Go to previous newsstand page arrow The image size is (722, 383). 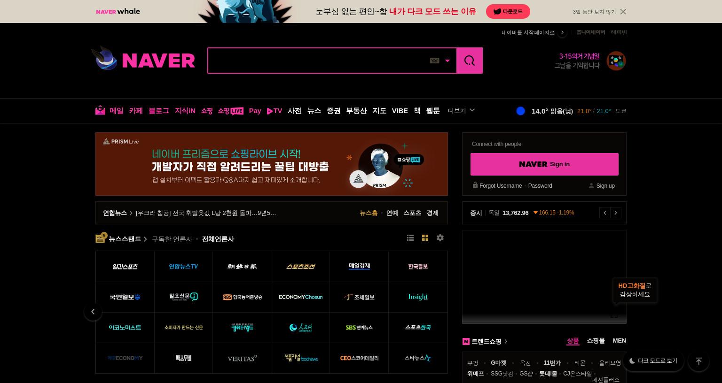(x=93, y=312)
